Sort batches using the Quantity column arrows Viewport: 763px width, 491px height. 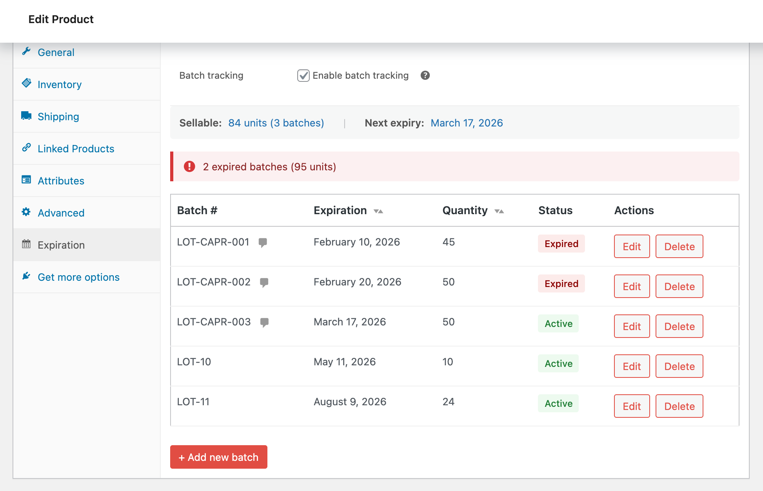(499, 211)
